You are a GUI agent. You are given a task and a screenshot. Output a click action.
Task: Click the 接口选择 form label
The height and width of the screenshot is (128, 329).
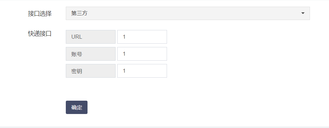(40, 14)
